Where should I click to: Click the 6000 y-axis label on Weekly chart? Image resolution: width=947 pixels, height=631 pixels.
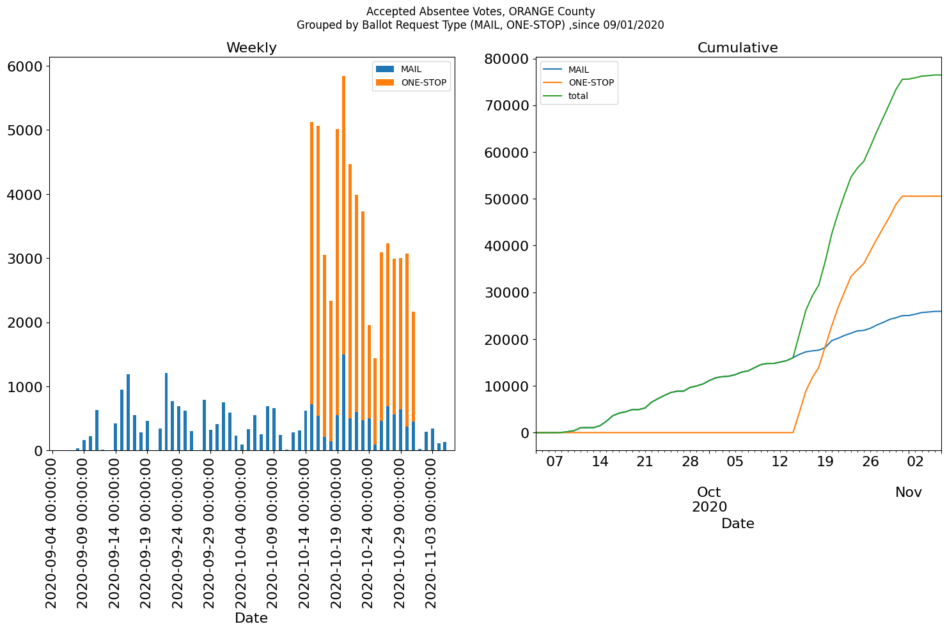[x=24, y=66]
